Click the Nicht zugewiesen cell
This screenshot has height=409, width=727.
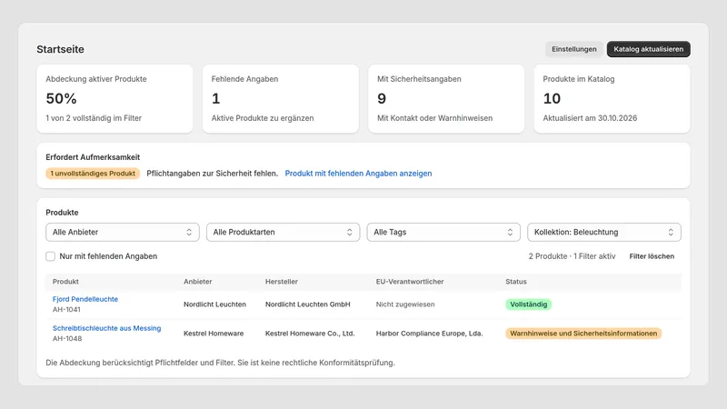(x=405, y=304)
